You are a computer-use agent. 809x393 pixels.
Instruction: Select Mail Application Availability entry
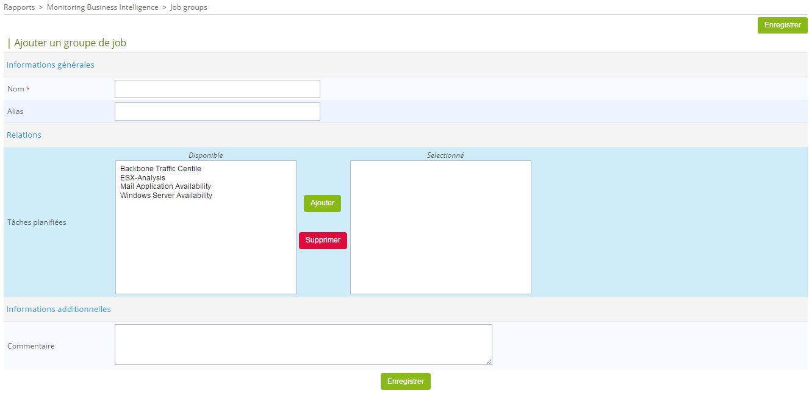(x=165, y=186)
